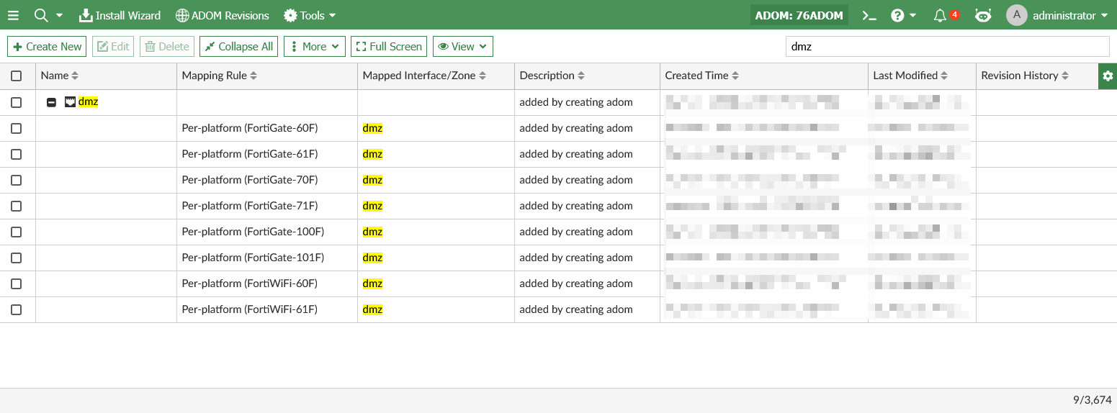View notifications bell icon
The height and width of the screenshot is (413, 1117).
939,16
